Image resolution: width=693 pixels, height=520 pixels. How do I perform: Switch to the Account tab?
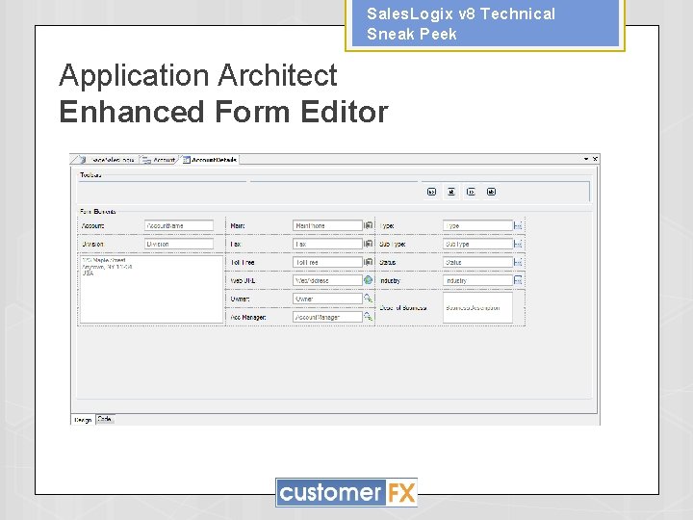click(x=160, y=160)
